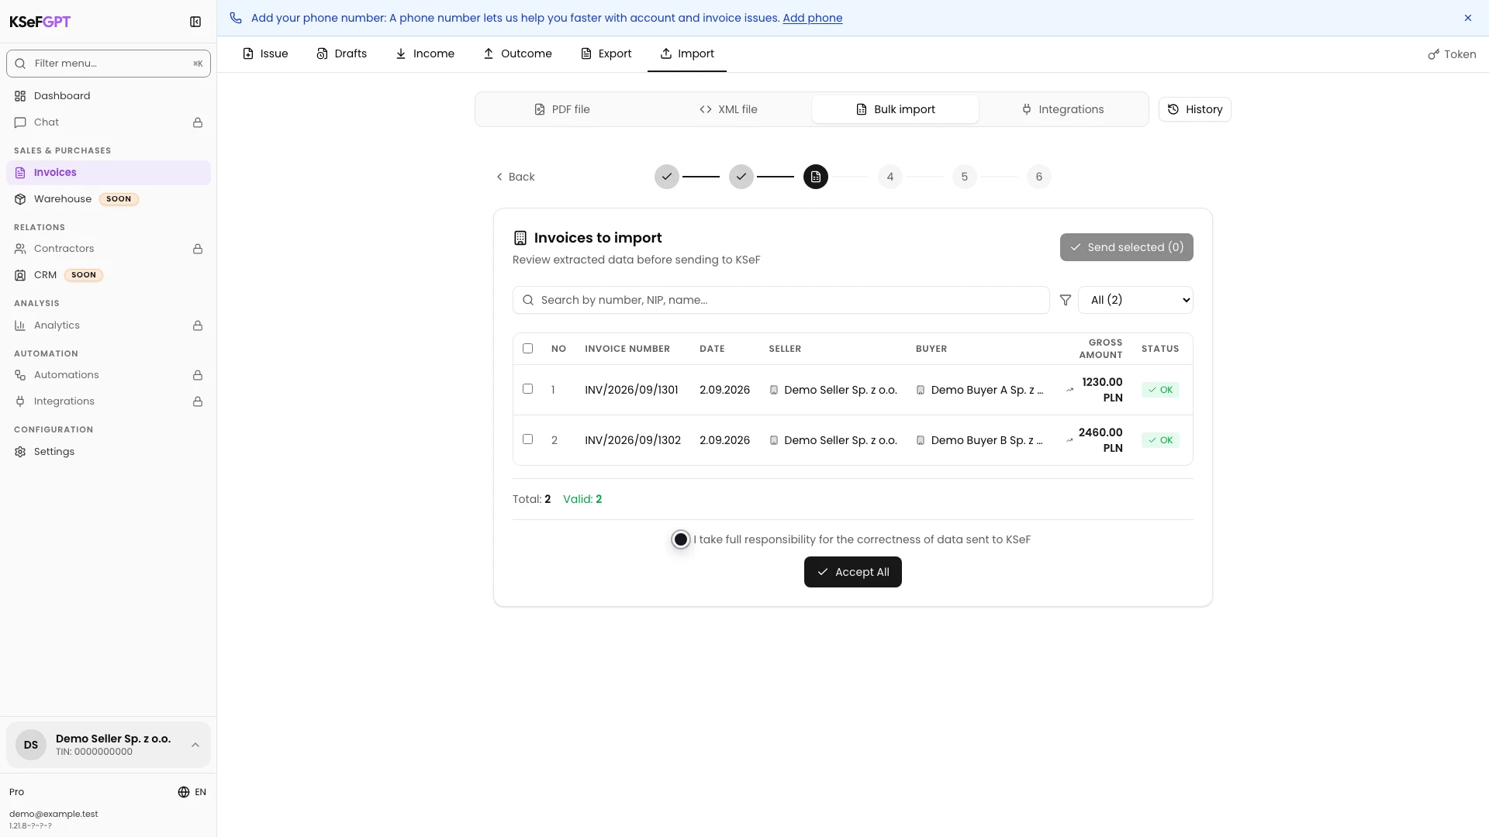
Task: Check invoice INV/2026/09/1301 checkbox
Action: tap(528, 389)
